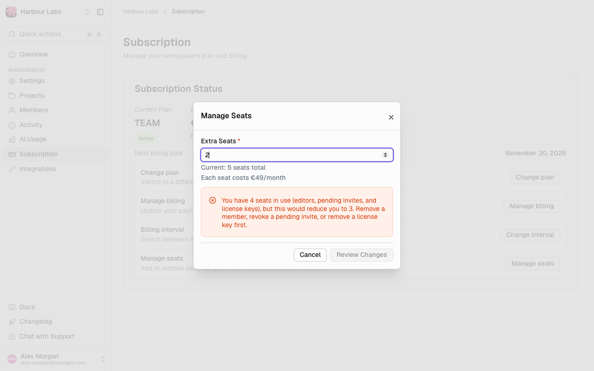Click the Integrations link icon
594x371 pixels.
[12, 169]
